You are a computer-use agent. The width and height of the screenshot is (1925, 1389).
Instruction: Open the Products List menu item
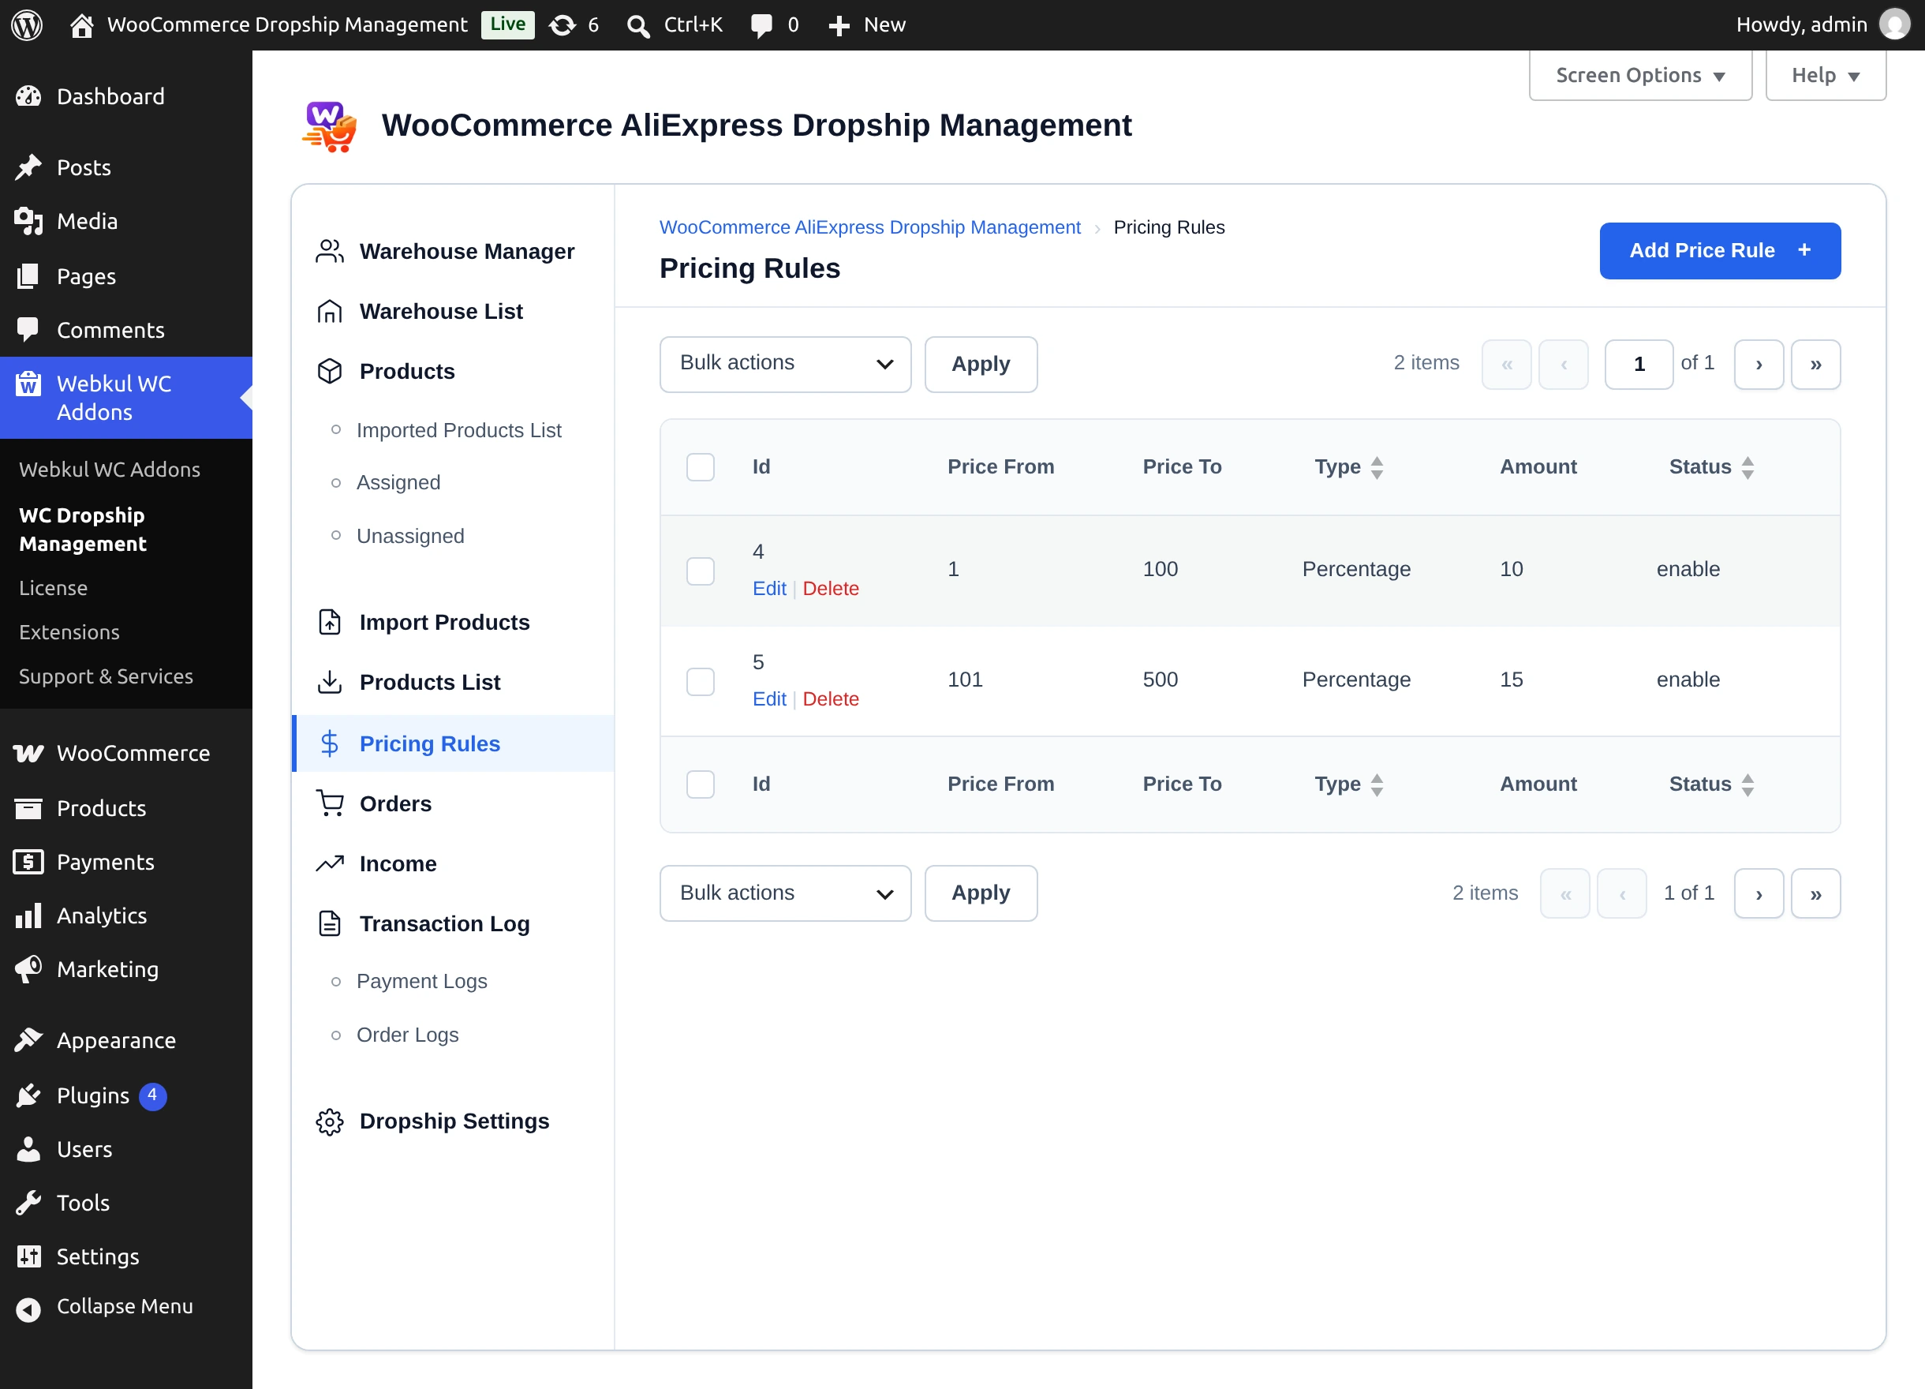coord(453,682)
